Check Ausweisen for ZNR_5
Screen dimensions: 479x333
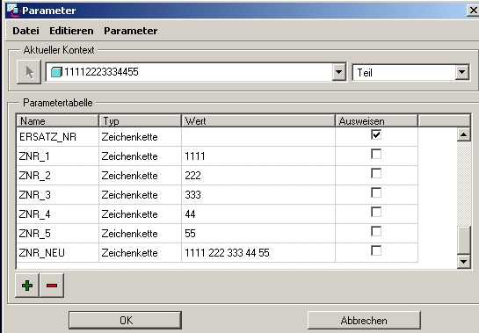point(376,231)
